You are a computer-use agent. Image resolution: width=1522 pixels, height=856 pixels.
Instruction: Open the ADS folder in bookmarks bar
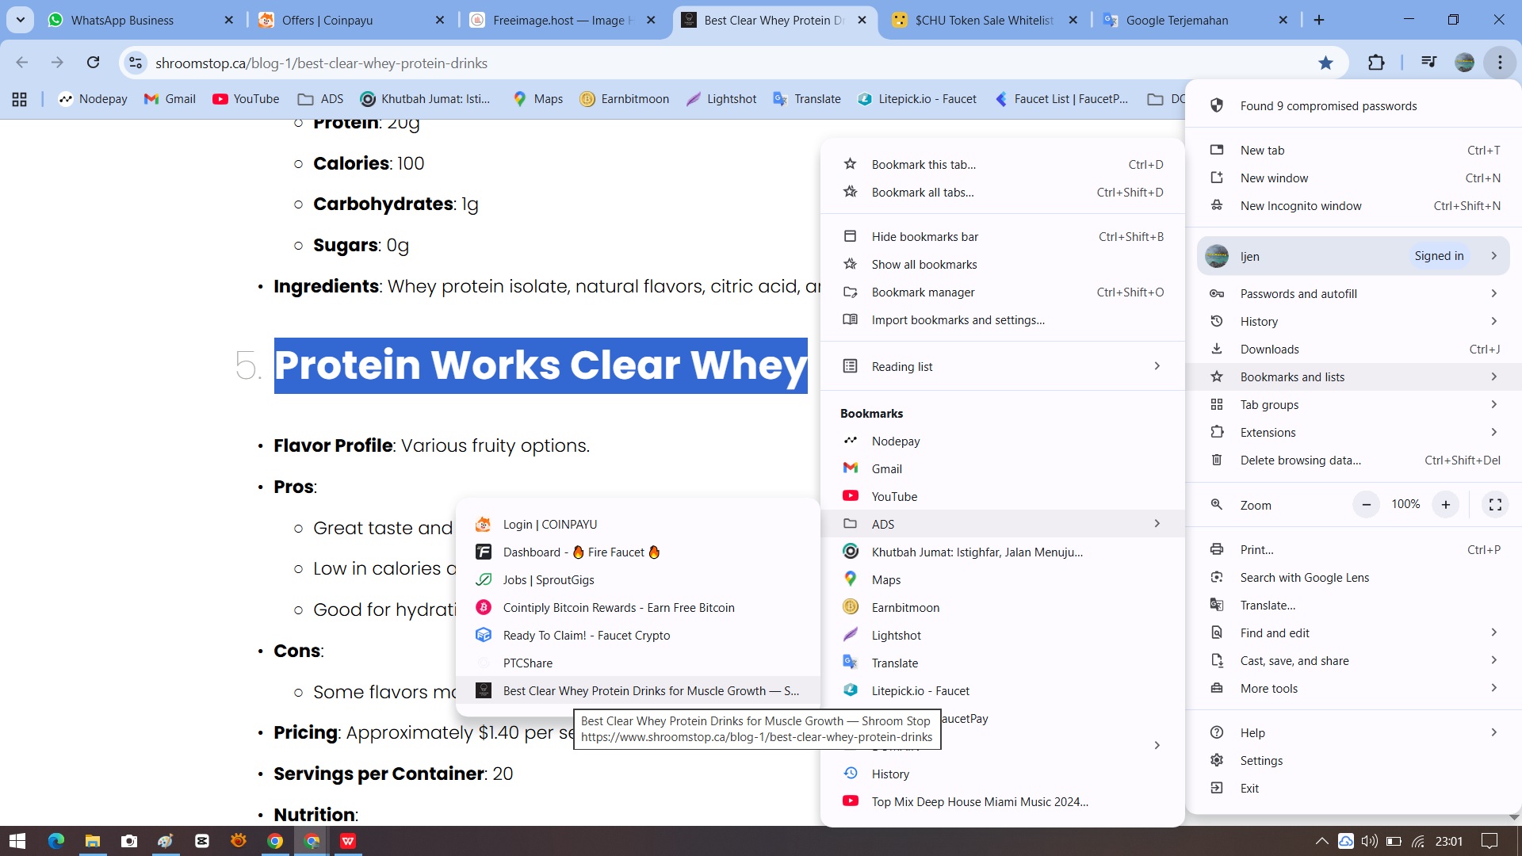click(321, 99)
